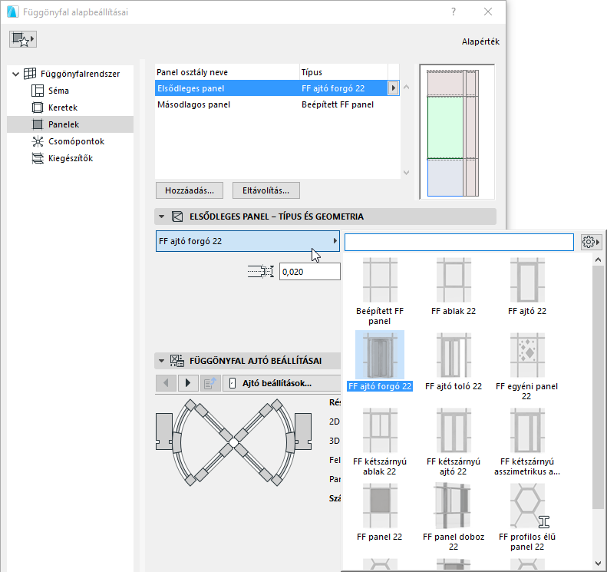Click the curtain wall preview image
The width and height of the screenshot is (607, 572).
457,131
